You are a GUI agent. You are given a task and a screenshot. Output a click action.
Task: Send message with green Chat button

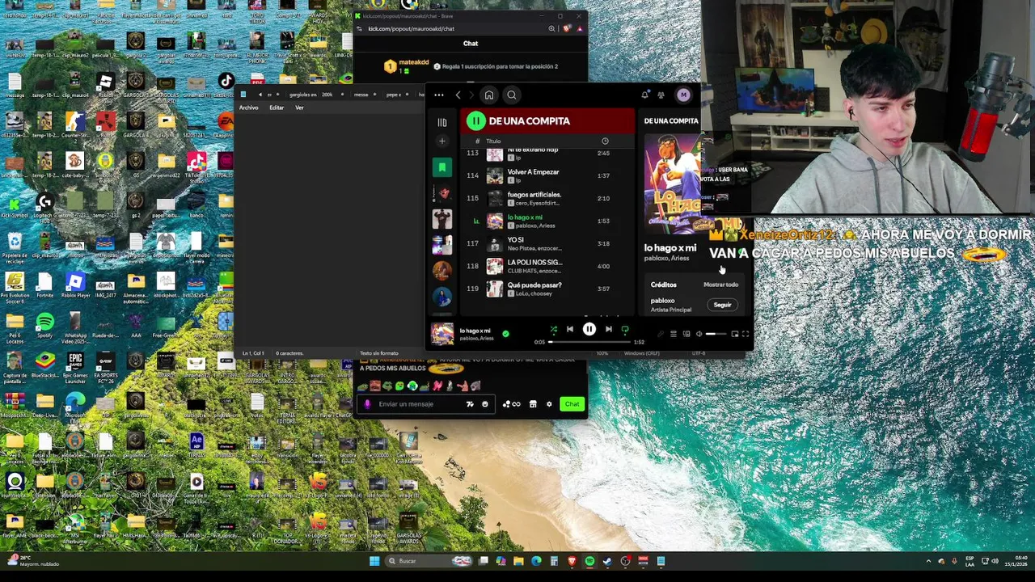572,404
